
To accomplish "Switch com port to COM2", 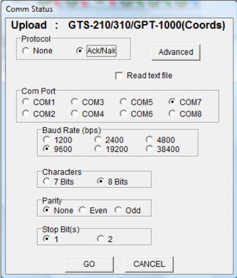I will tap(26, 114).
